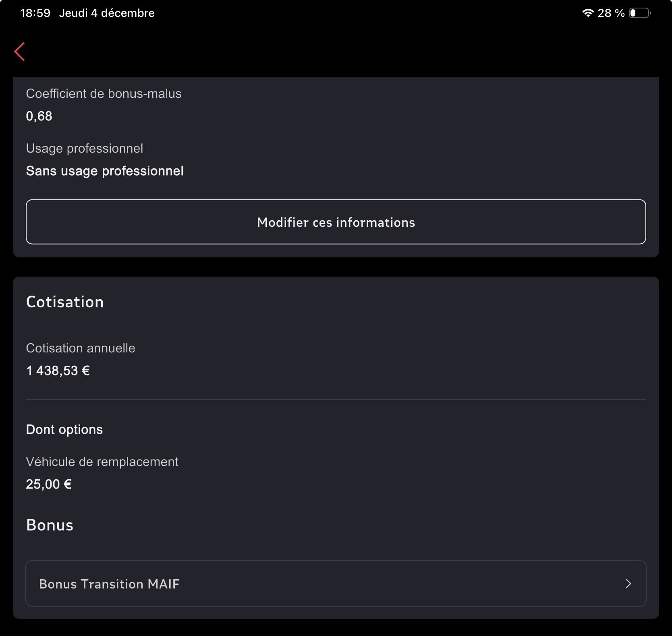Click the Usage professionnel label
Screen dimensions: 672x636
[84, 148]
